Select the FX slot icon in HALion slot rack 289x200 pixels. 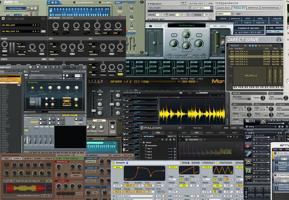point(248,171)
